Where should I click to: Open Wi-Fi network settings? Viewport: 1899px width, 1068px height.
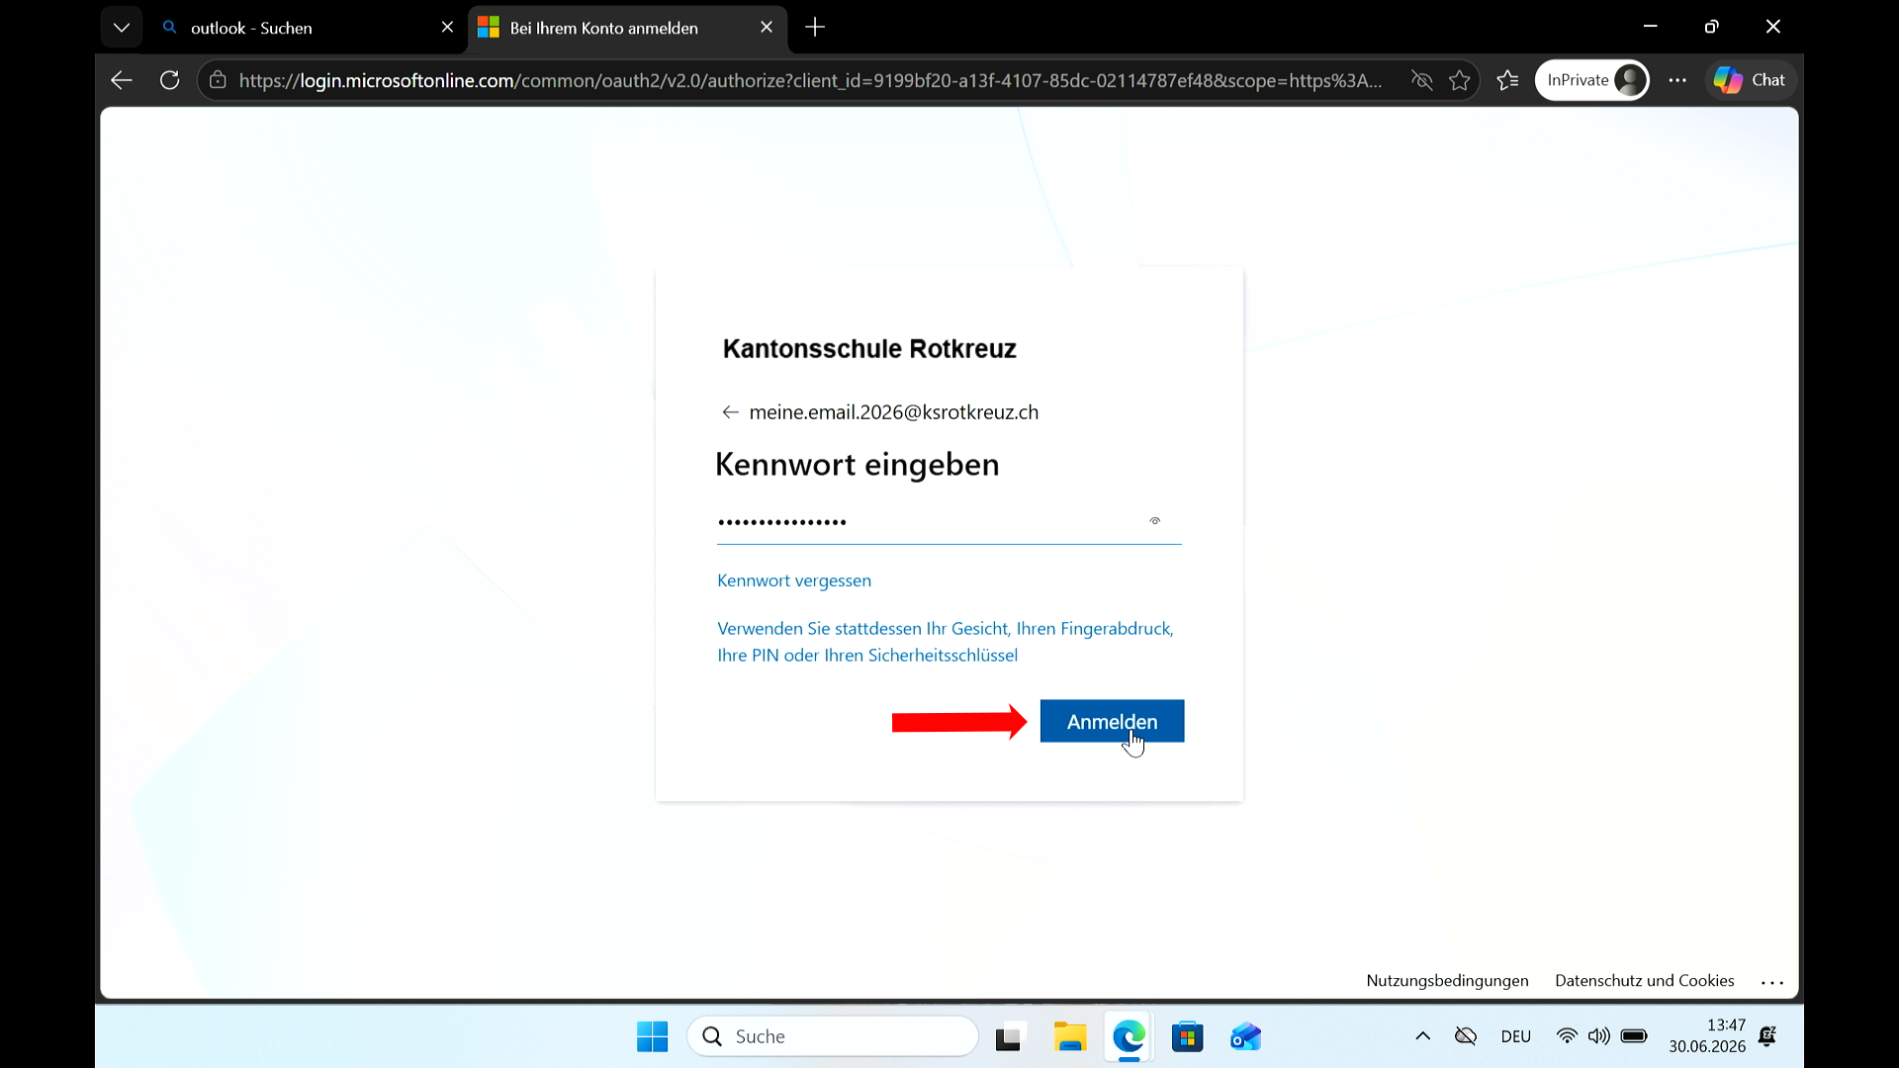click(1567, 1036)
